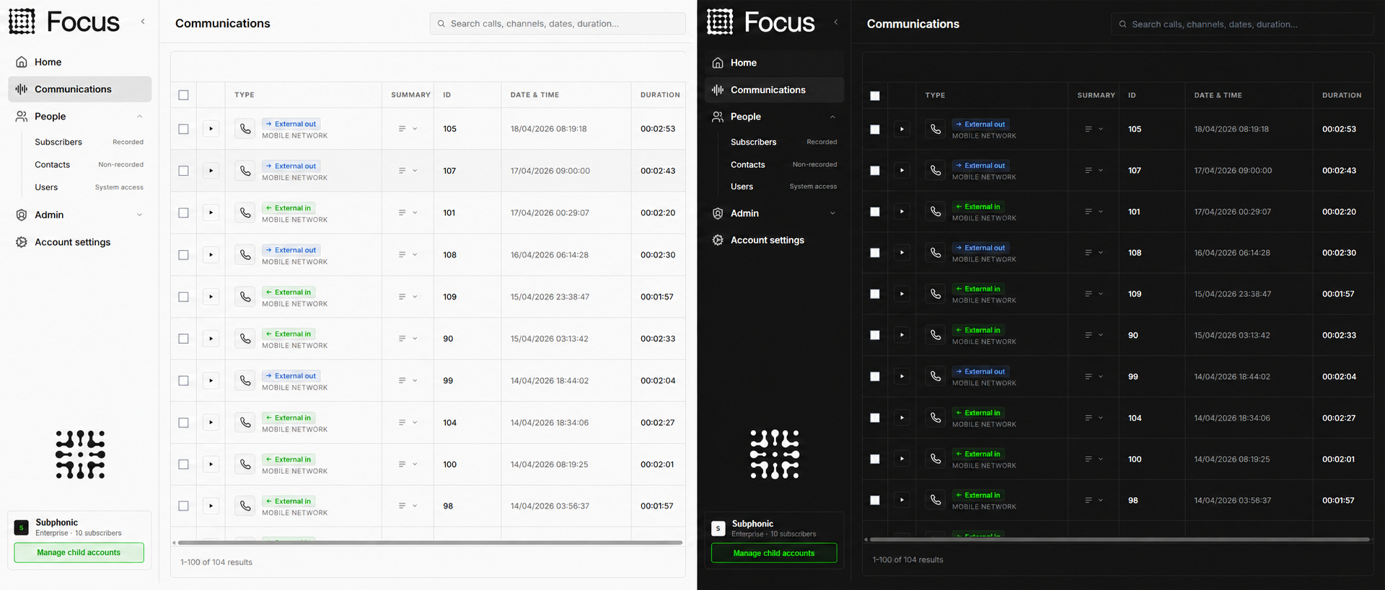Select the checkbox for call 108, dark table
This screenshot has width=1385, height=590.
point(875,253)
